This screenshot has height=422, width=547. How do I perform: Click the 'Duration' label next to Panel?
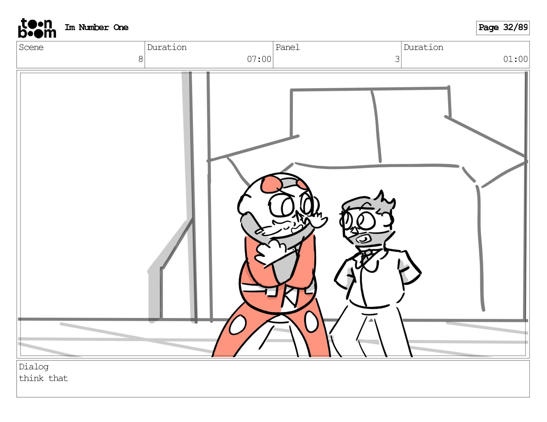point(423,47)
